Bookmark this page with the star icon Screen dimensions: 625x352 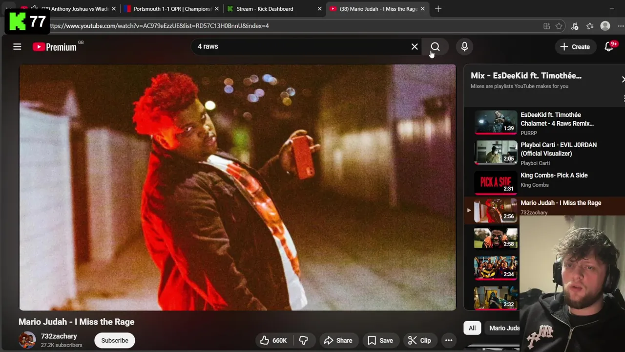[x=559, y=26]
